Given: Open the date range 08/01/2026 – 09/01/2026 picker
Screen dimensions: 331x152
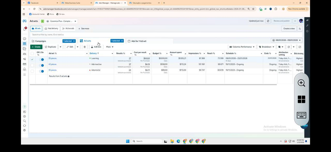Looking at the screenshot, I should (x=287, y=40).
